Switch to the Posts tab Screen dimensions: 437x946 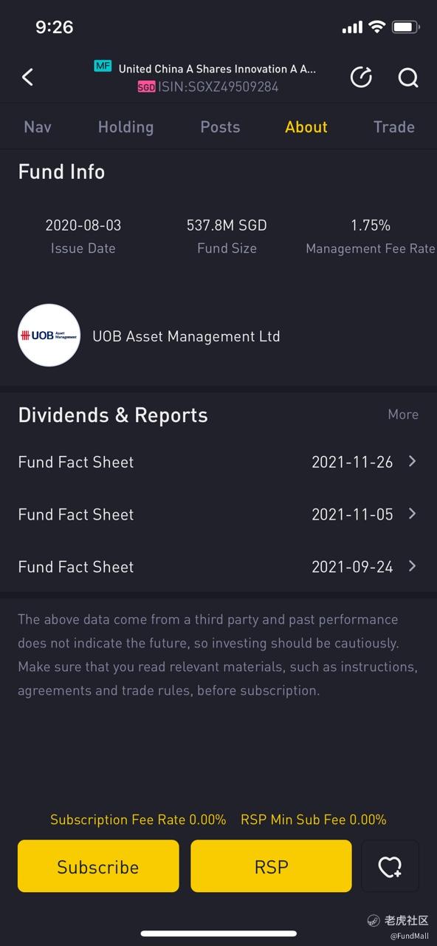tap(220, 127)
